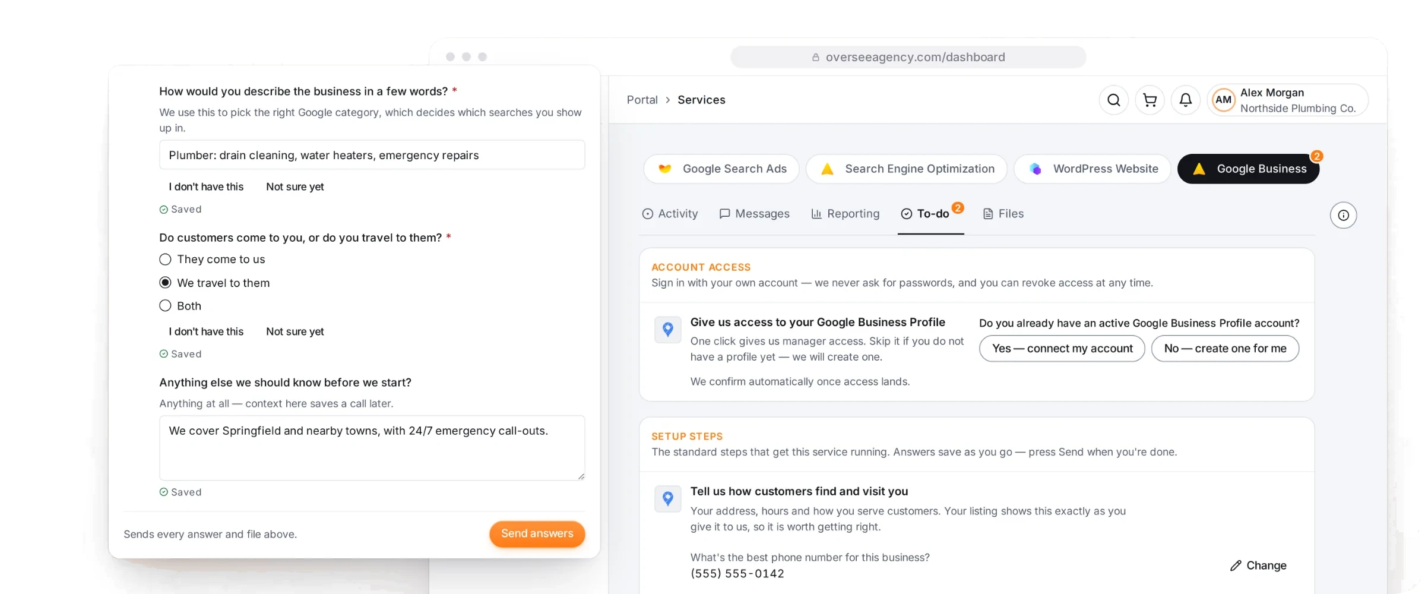1425x594 pixels.
Task: Focus the Anything else textarea
Action: click(372, 448)
